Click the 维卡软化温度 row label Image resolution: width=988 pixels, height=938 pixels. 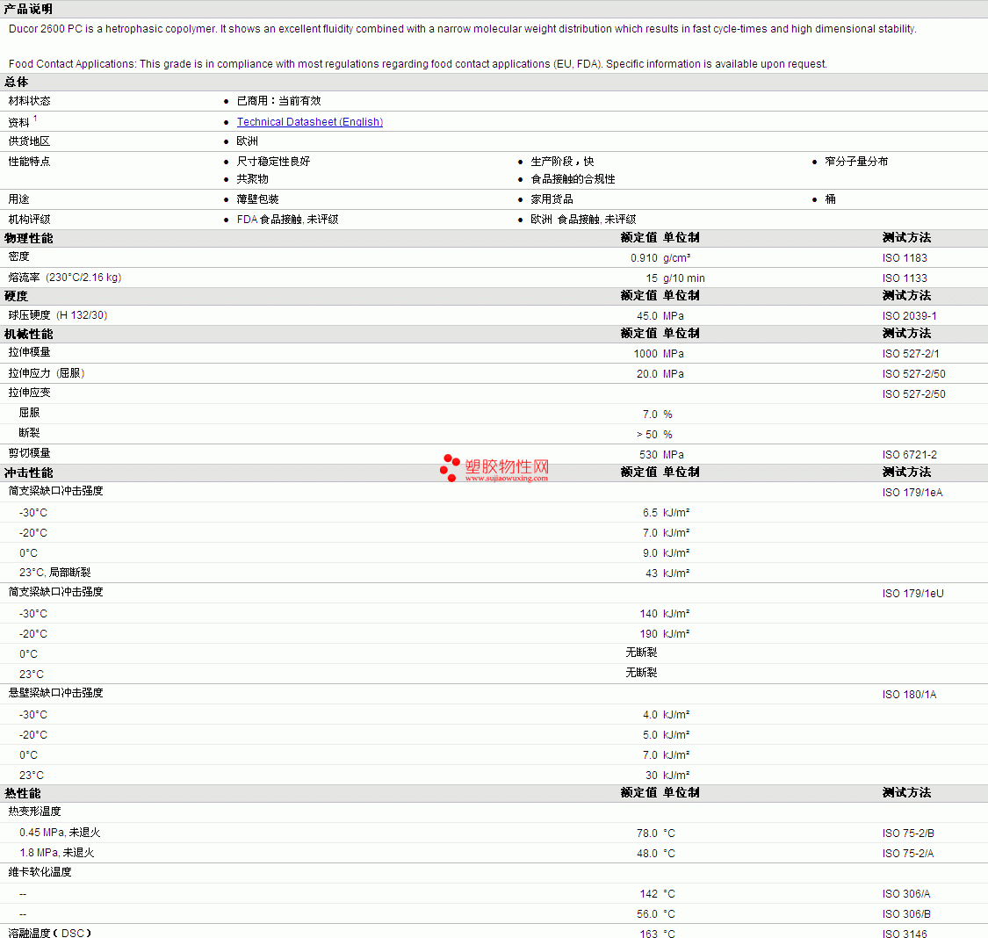tap(40, 872)
